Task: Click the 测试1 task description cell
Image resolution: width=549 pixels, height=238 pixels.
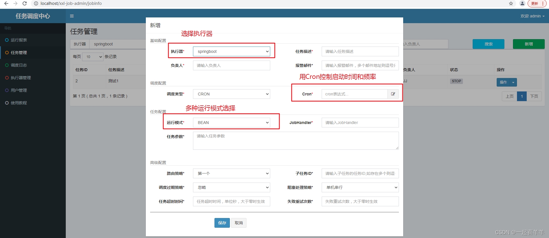Action: point(113,81)
